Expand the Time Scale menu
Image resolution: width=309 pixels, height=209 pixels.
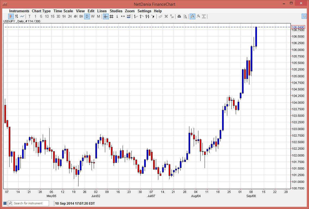click(x=63, y=11)
